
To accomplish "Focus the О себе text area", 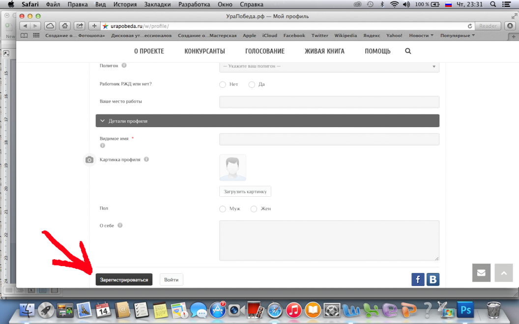I will coord(329,241).
